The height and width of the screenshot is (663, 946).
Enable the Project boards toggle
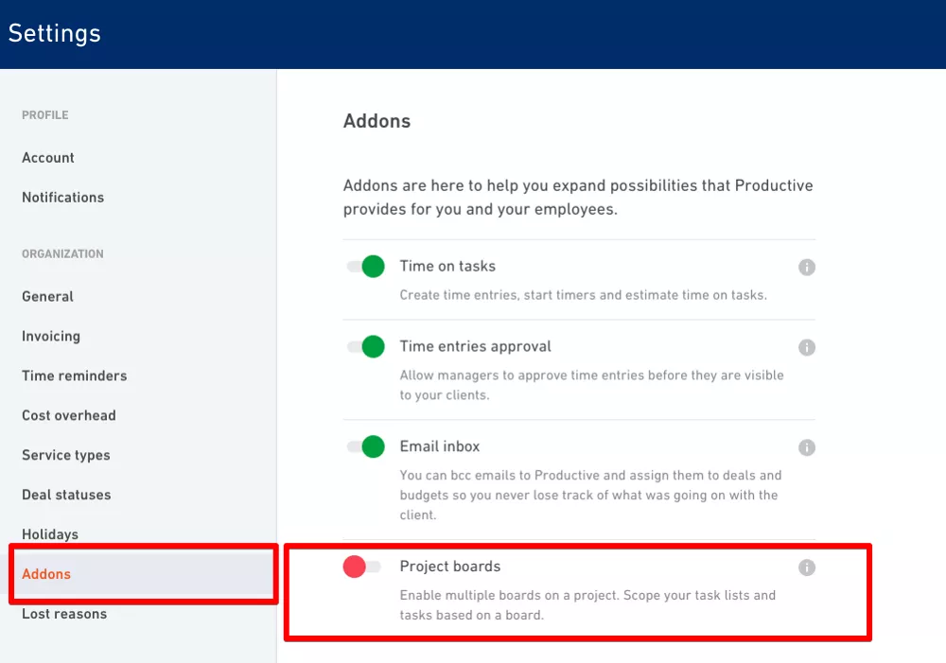point(362,567)
